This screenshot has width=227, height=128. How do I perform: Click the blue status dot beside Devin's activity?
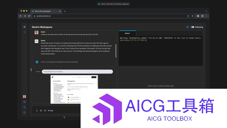[x=37, y=62]
